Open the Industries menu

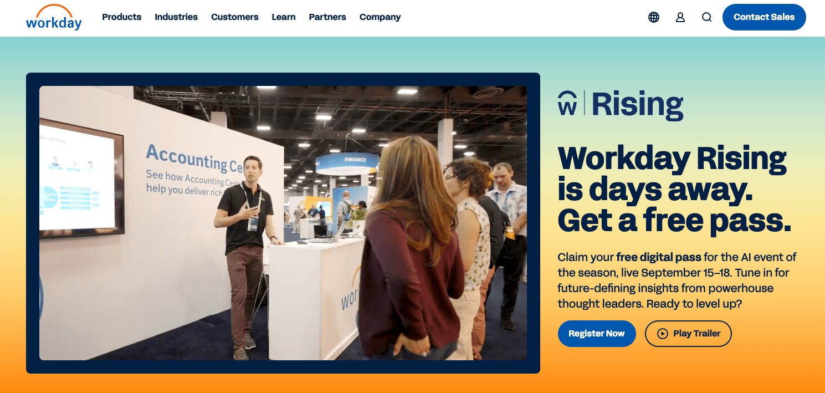(x=176, y=17)
